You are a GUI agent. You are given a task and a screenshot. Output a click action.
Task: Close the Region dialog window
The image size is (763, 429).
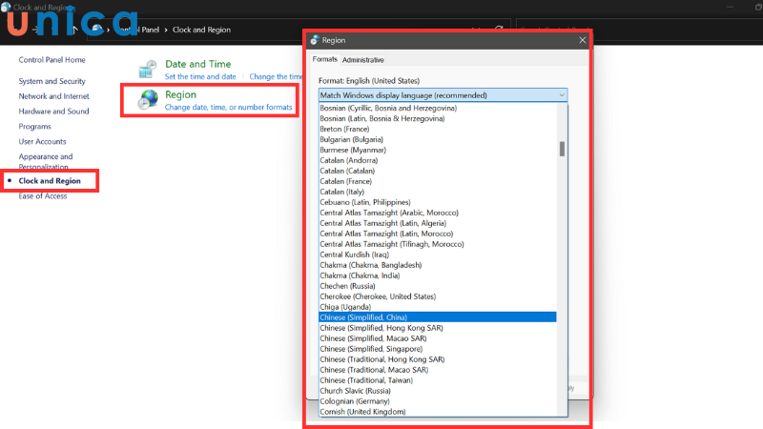coord(582,40)
